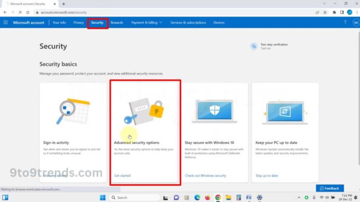The height and width of the screenshot is (202, 360).
Task: Open the Chrome three-dot menu
Action: pos(357,13)
